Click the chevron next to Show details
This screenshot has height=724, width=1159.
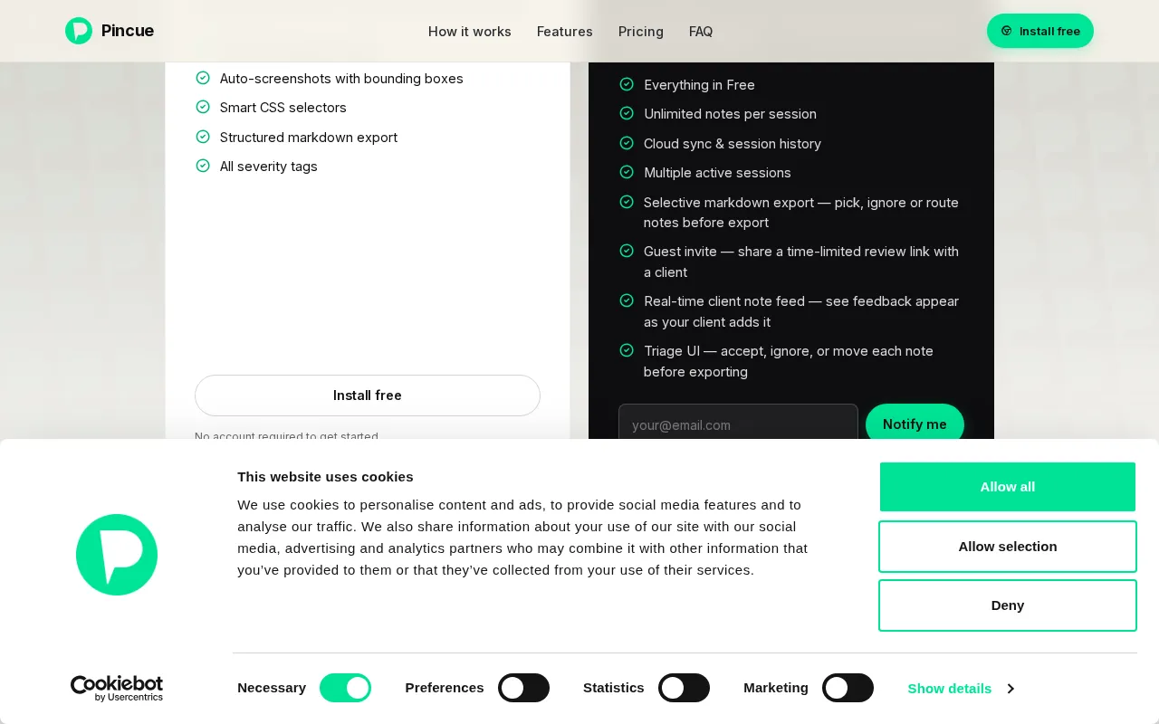pos(1010,689)
